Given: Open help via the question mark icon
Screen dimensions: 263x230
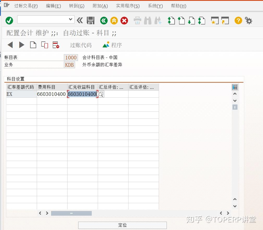Looking at the screenshot, I should coord(238,20).
